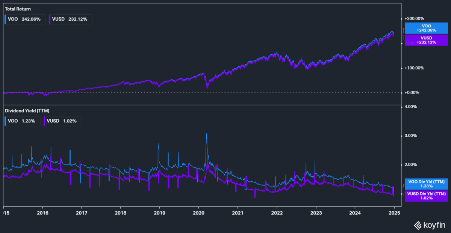
Task: Click the 2016 year label on time axis
Action: click(42, 212)
